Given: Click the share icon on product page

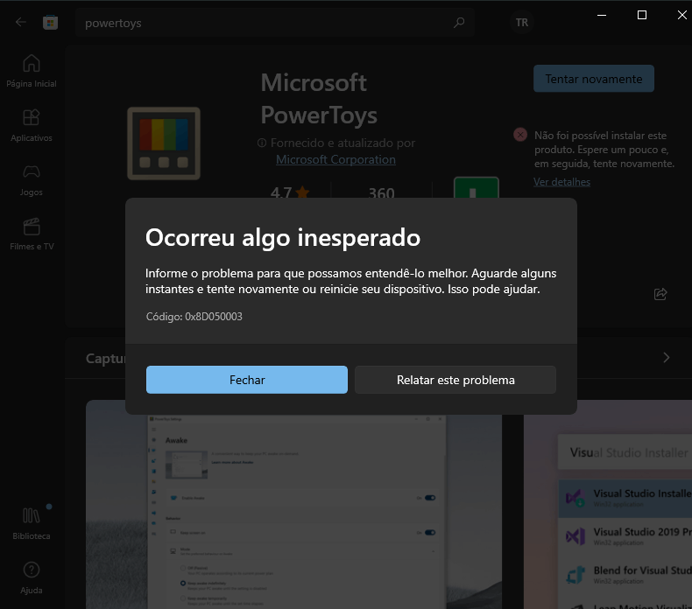Looking at the screenshot, I should (660, 294).
